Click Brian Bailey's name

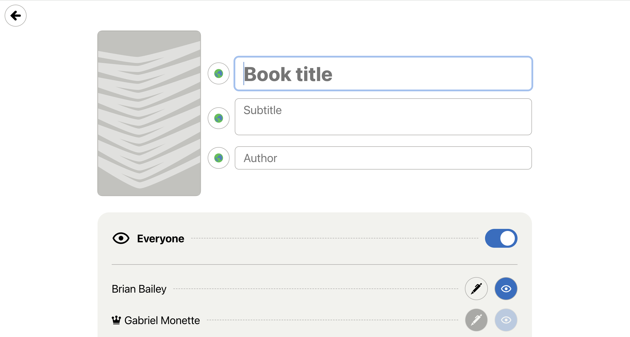click(139, 289)
